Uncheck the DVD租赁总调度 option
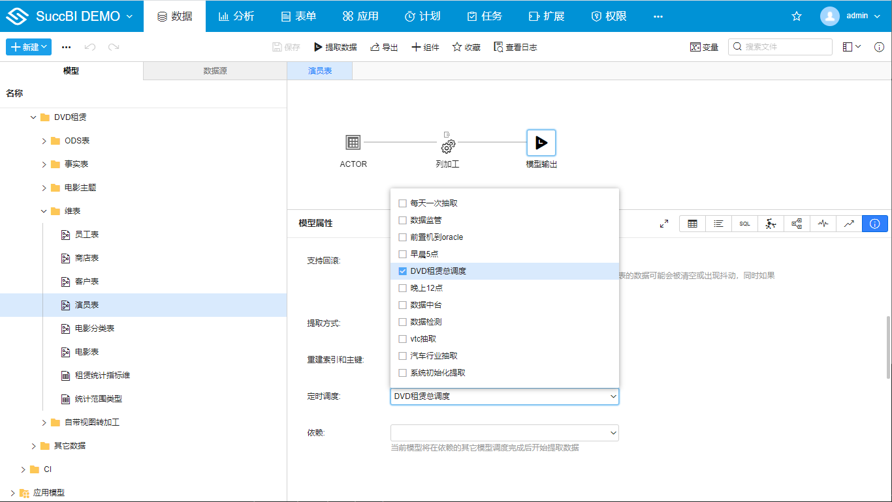The image size is (892, 502). click(402, 271)
